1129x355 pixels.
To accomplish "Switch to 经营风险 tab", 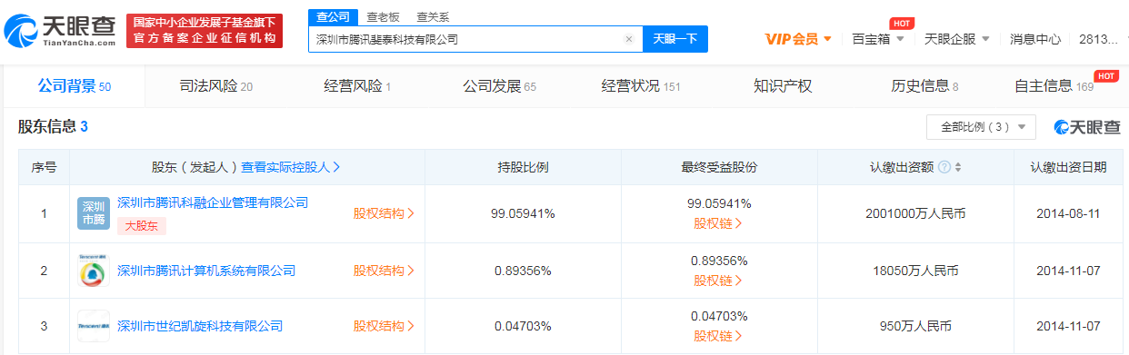I will pyautogui.click(x=357, y=86).
